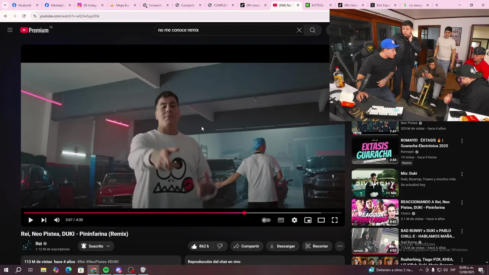489x275 pixels.
Task: Open Rei channel avatar
Action: tap(27, 246)
